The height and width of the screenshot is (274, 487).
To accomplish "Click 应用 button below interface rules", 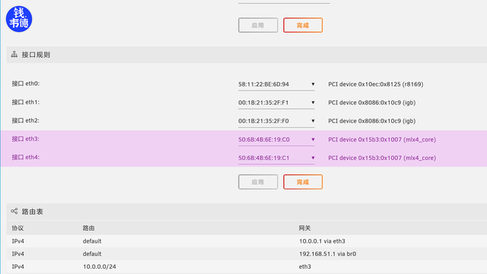I will tap(258, 182).
